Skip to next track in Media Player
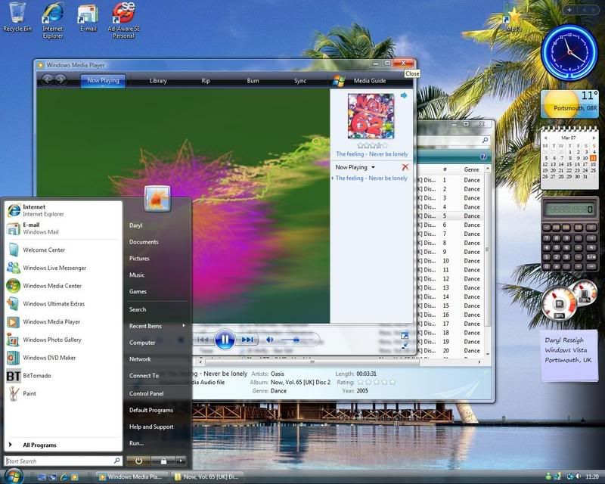This screenshot has width=605, height=484. (x=247, y=340)
